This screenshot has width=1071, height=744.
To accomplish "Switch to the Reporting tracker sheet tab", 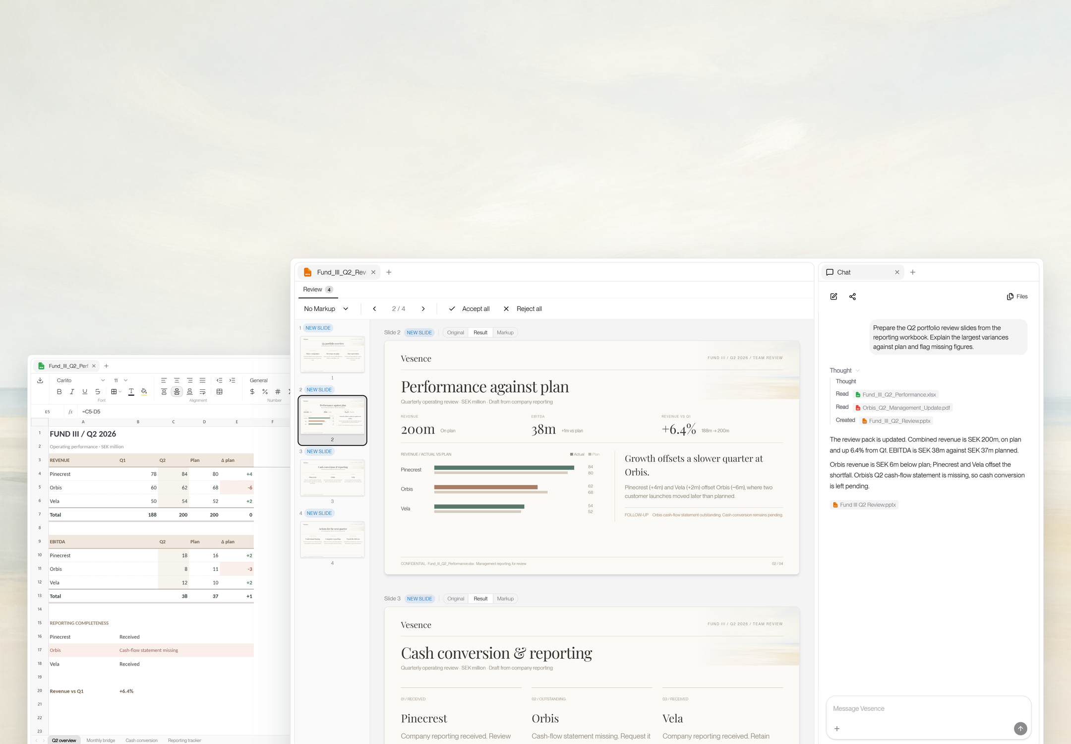I will click(x=184, y=740).
